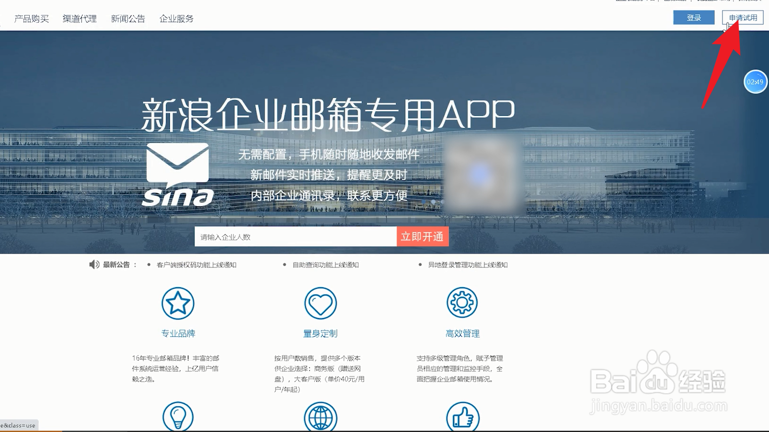Click the text starting 按用户数销售
Viewport: 769px width, 432px height.
pyautogui.click(x=320, y=374)
